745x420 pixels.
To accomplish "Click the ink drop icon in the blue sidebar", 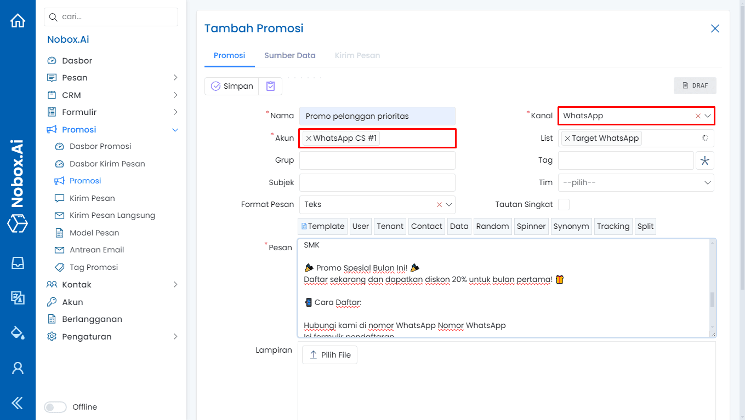I will pos(18,332).
